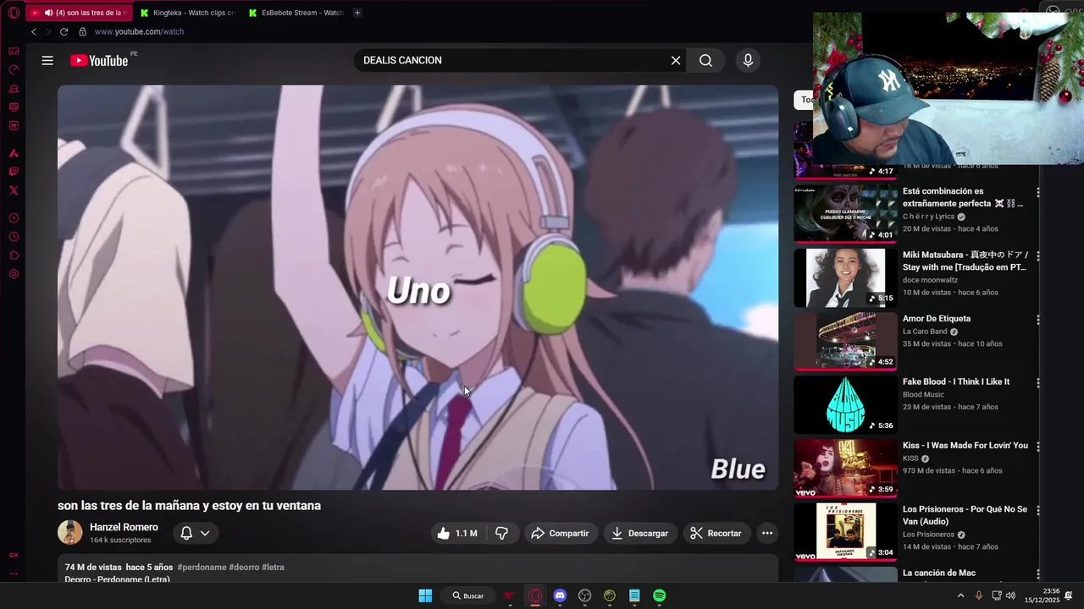Open the Recortar clip tool
Image resolution: width=1084 pixels, height=609 pixels.
click(716, 533)
